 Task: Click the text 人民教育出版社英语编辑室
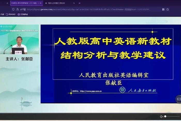(114, 75)
